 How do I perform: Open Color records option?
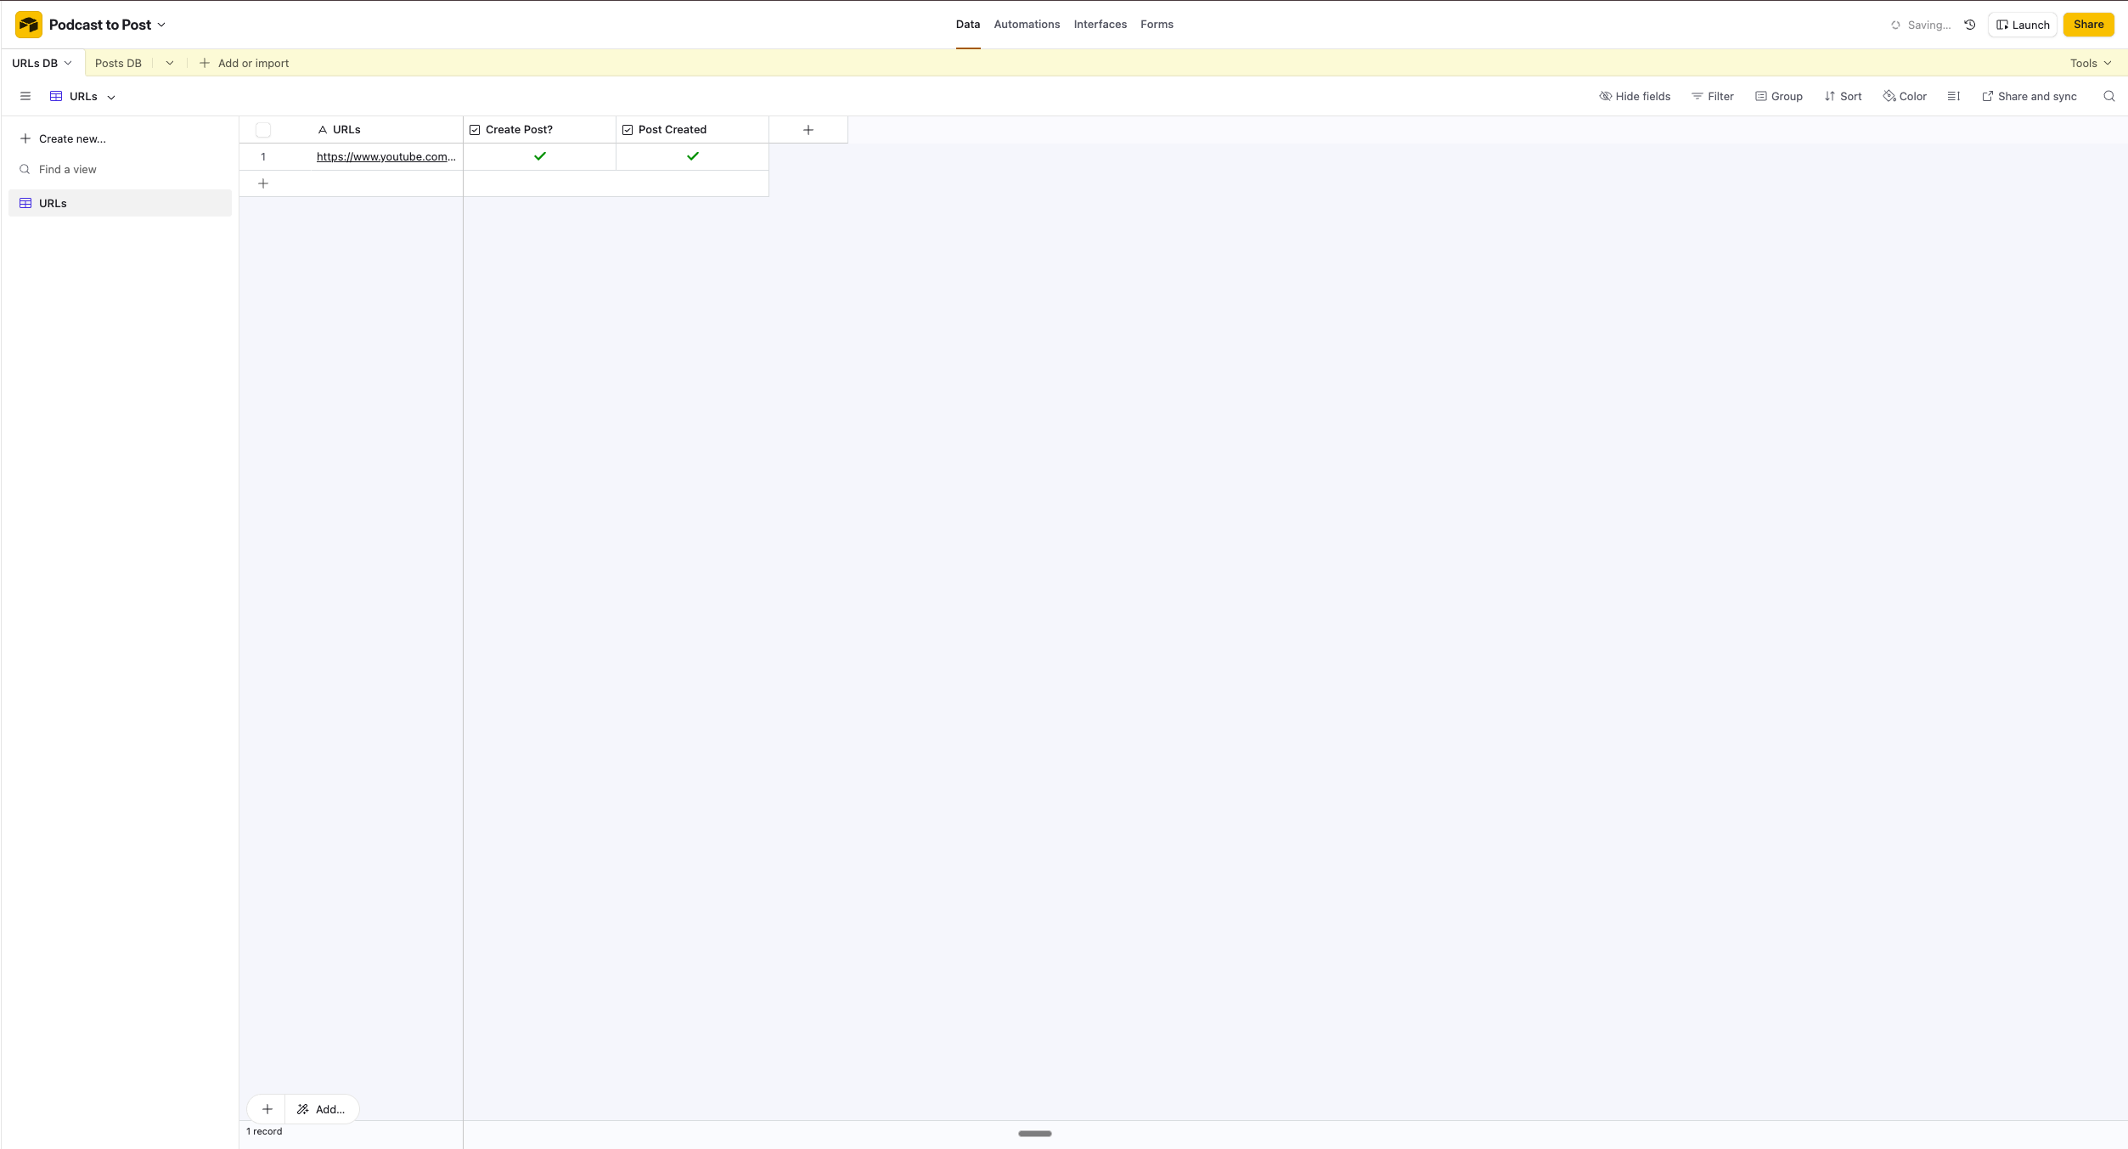1905,96
